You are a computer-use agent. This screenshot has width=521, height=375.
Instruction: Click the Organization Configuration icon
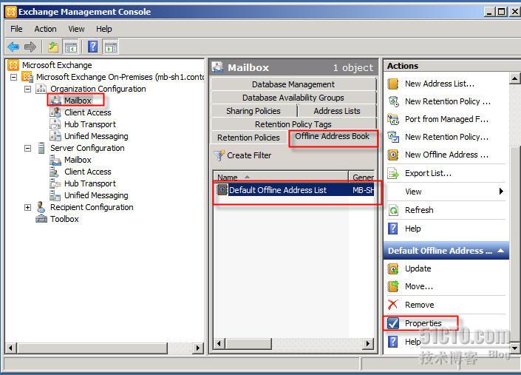point(41,89)
